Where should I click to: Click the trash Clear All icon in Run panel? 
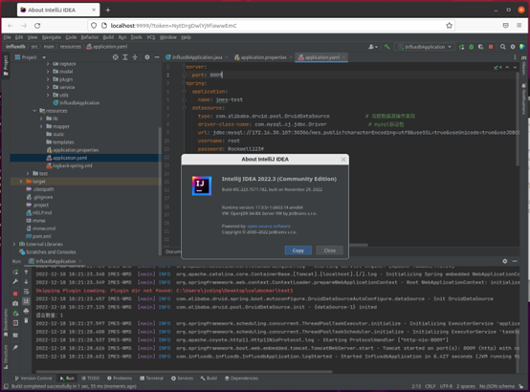pos(27,320)
